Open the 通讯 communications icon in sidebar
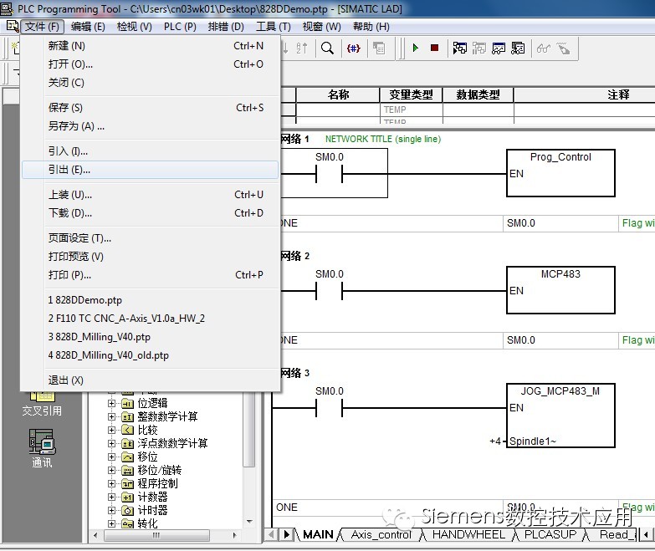The width and height of the screenshot is (655, 551). coord(42,448)
